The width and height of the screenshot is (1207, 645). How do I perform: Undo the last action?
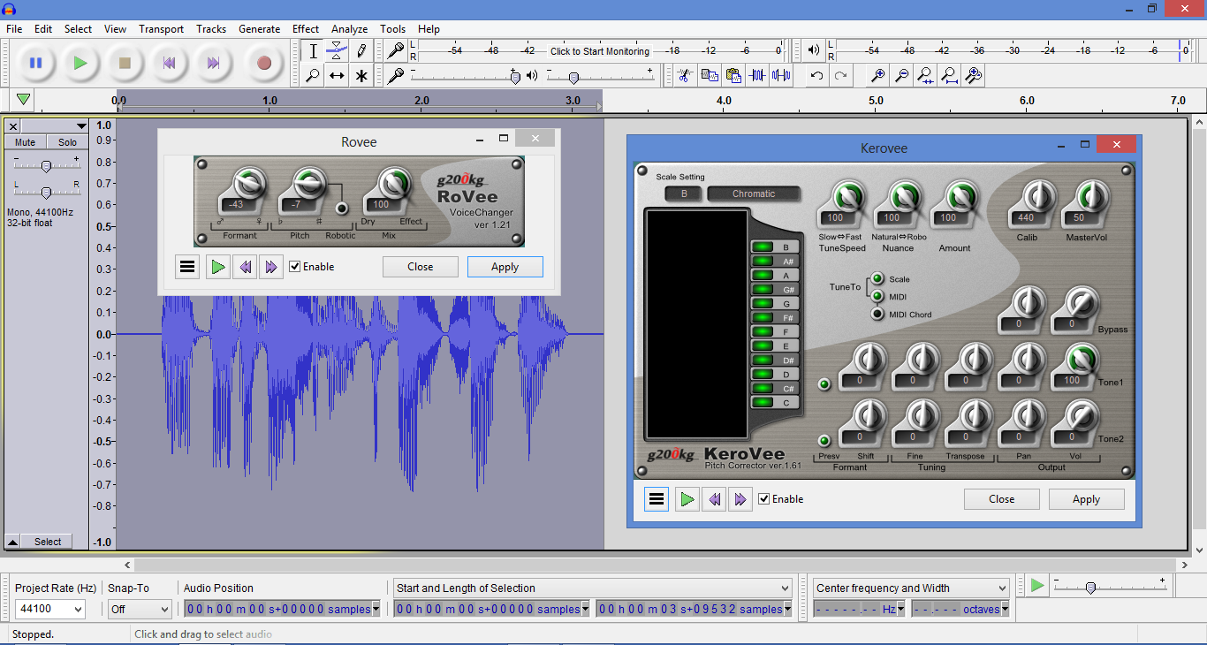pyautogui.click(x=817, y=76)
